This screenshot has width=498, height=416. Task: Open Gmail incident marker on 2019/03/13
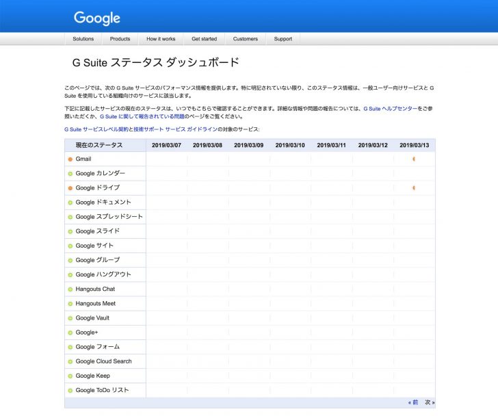tap(413, 159)
